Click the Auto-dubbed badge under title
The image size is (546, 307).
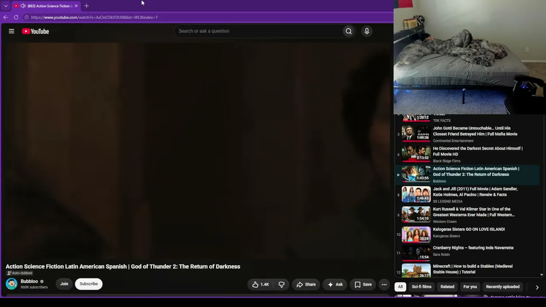(x=20, y=273)
